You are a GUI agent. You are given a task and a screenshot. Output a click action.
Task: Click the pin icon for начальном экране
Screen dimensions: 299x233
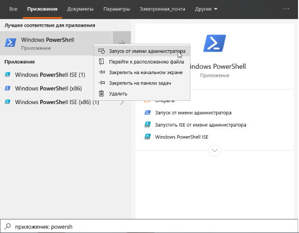coord(101,72)
